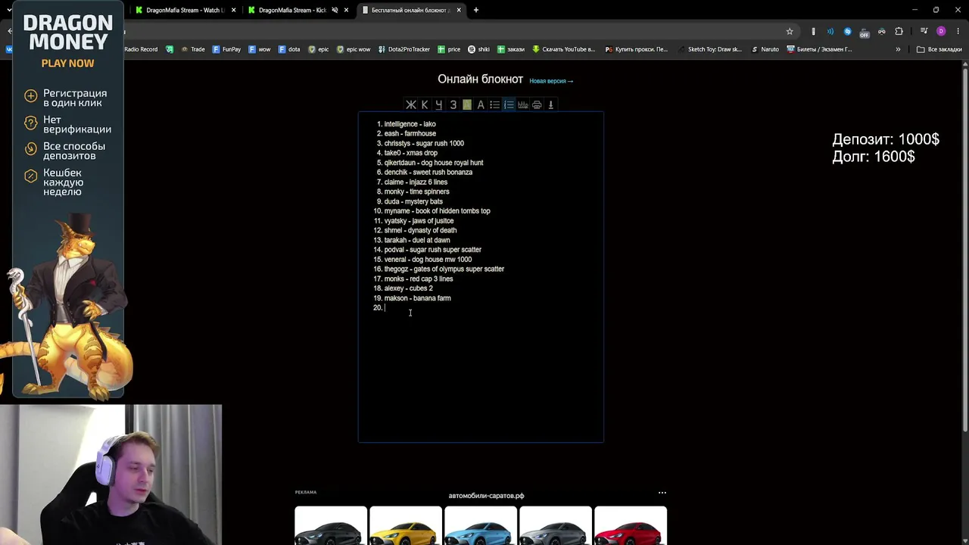Toggle italic formatting (К) in notepad toolbar
Viewport: 969px width, 545px height.
tap(425, 105)
